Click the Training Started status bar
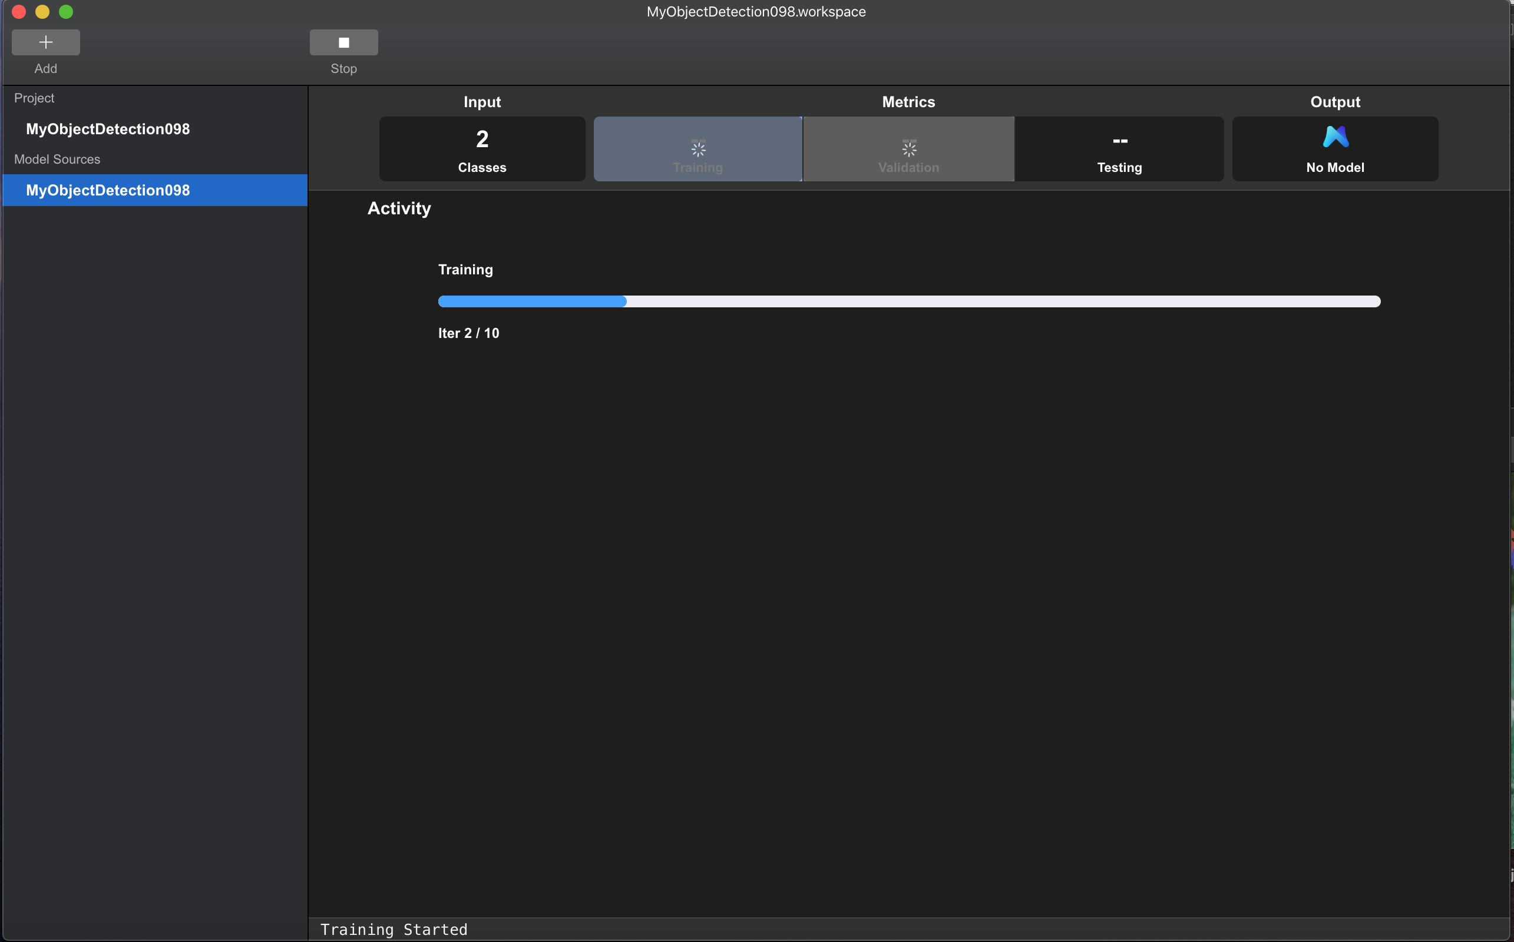1514x942 pixels. pyautogui.click(x=394, y=929)
